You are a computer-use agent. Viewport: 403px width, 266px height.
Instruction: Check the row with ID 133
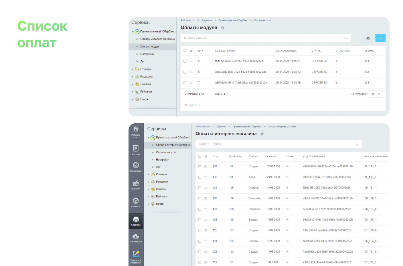click(x=200, y=177)
